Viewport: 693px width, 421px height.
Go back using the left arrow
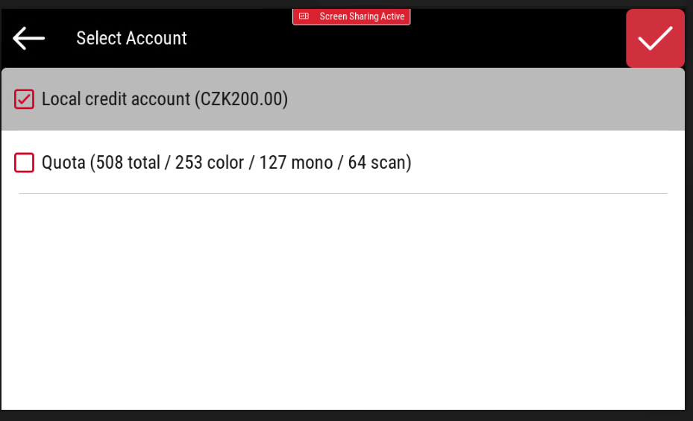[x=29, y=38]
